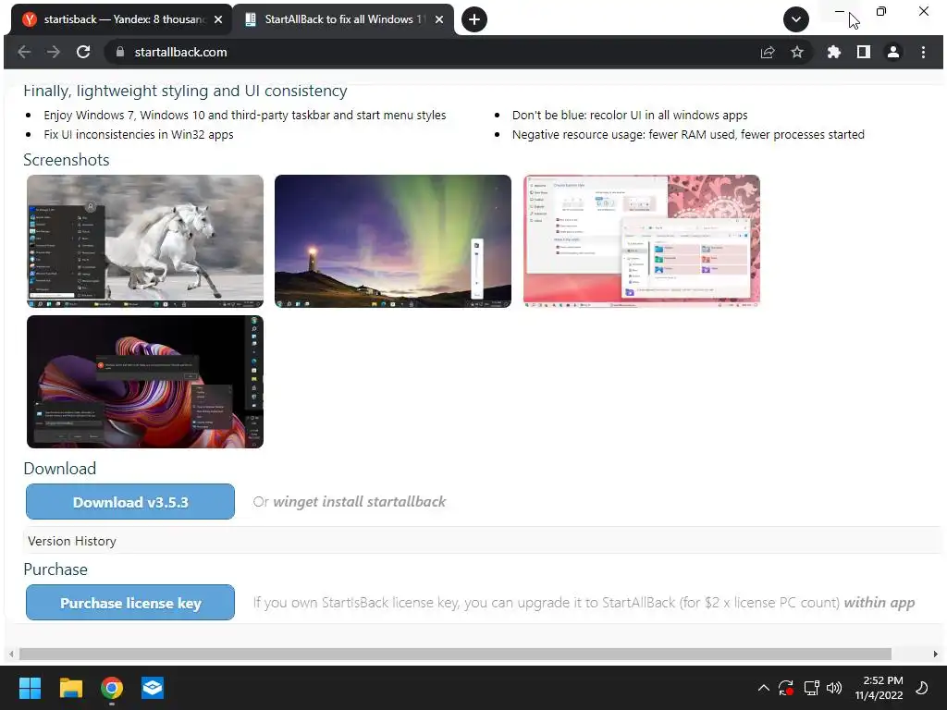947x710 pixels.
Task: Open Chrome three-dot menu
Action: [x=924, y=52]
